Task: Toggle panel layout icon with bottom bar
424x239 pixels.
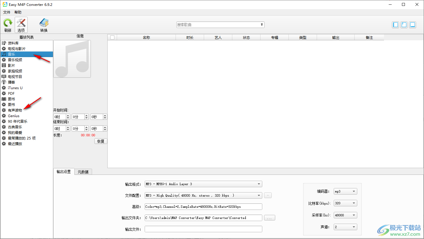Action: pyautogui.click(x=413, y=25)
